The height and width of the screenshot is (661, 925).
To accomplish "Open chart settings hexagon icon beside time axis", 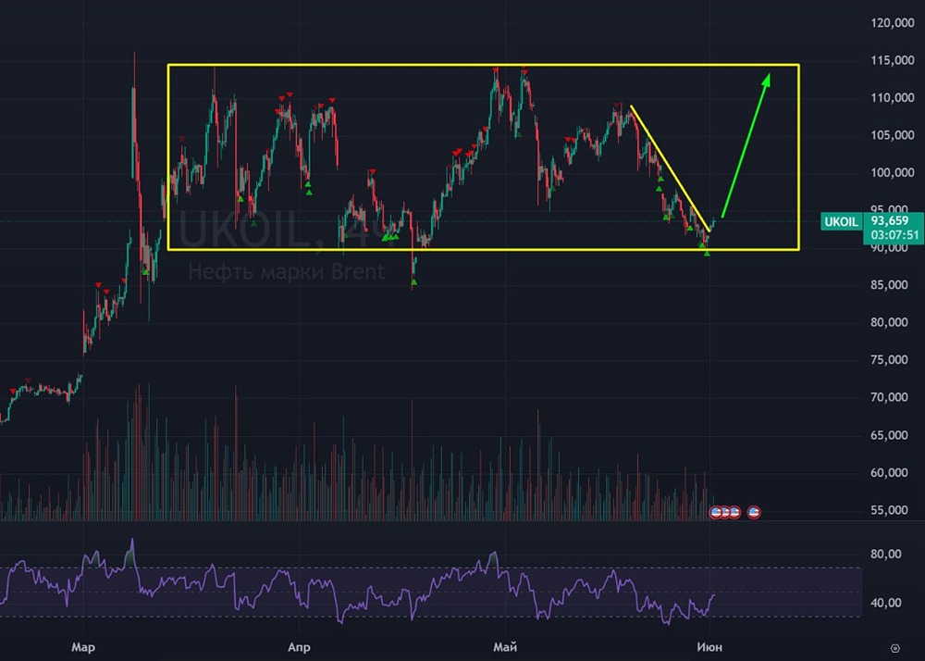I will point(894,648).
